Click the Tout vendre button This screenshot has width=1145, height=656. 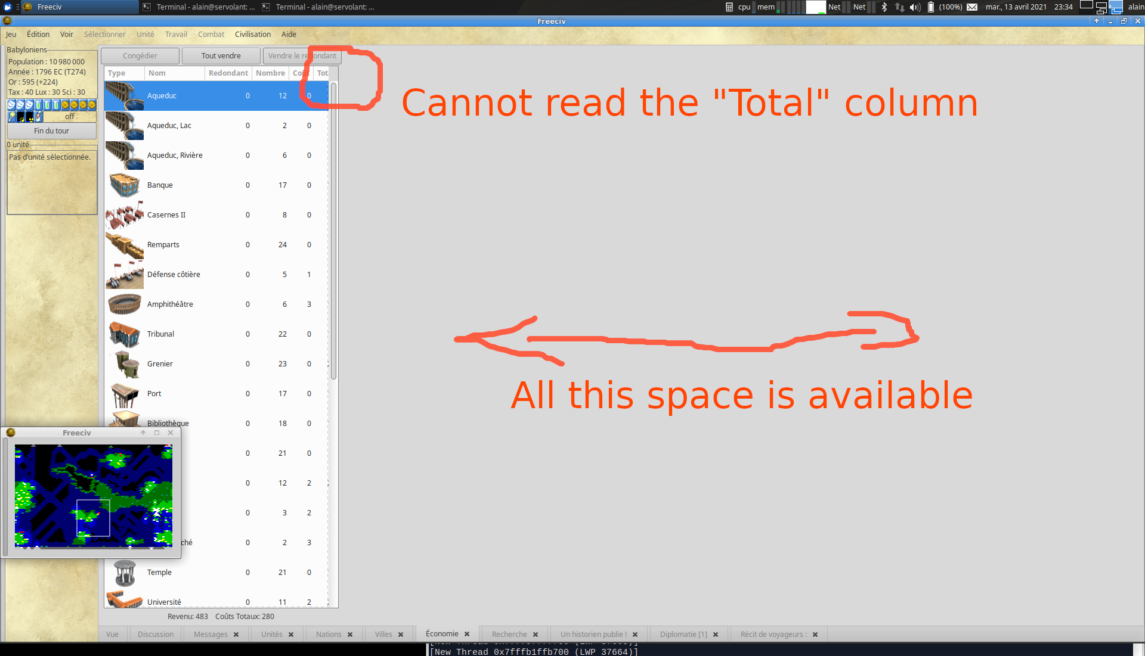221,55
